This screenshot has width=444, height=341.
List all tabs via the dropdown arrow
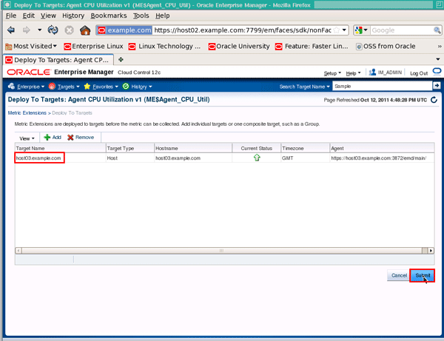pyautogui.click(x=438, y=59)
